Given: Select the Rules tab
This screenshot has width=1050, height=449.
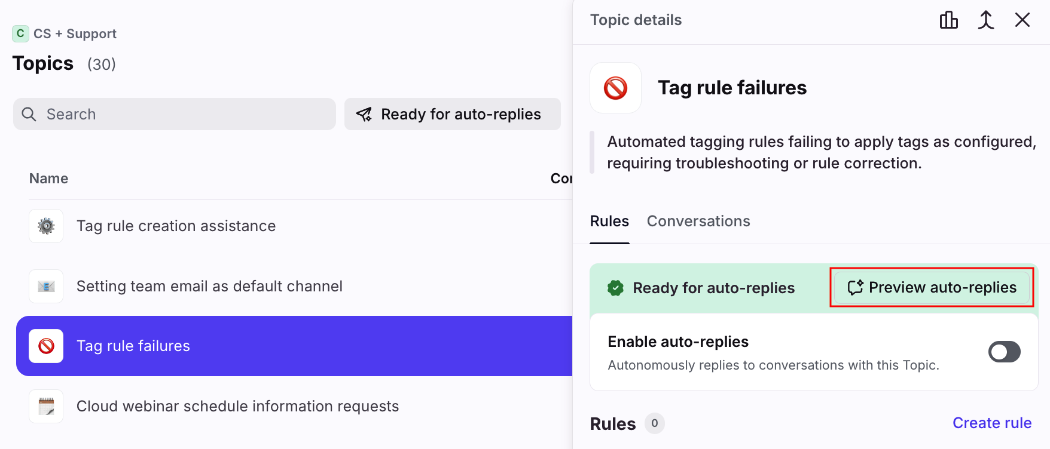Looking at the screenshot, I should pos(609,222).
